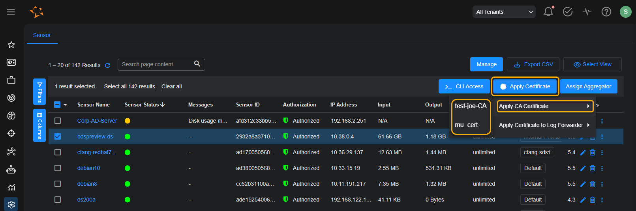Delete the debian10 sensor with trash icon
The image size is (636, 211).
(593, 168)
